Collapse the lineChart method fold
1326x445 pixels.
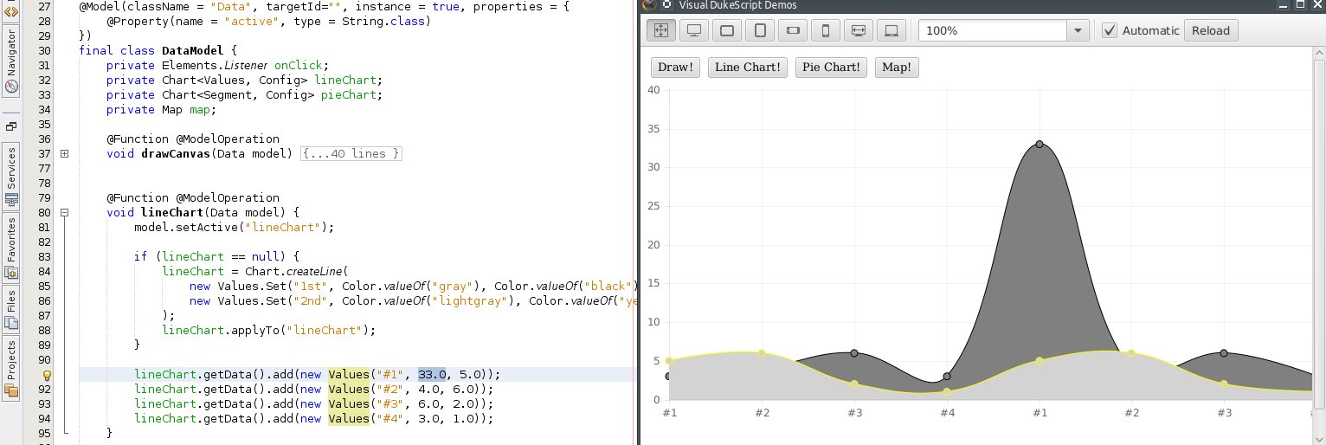click(x=65, y=212)
